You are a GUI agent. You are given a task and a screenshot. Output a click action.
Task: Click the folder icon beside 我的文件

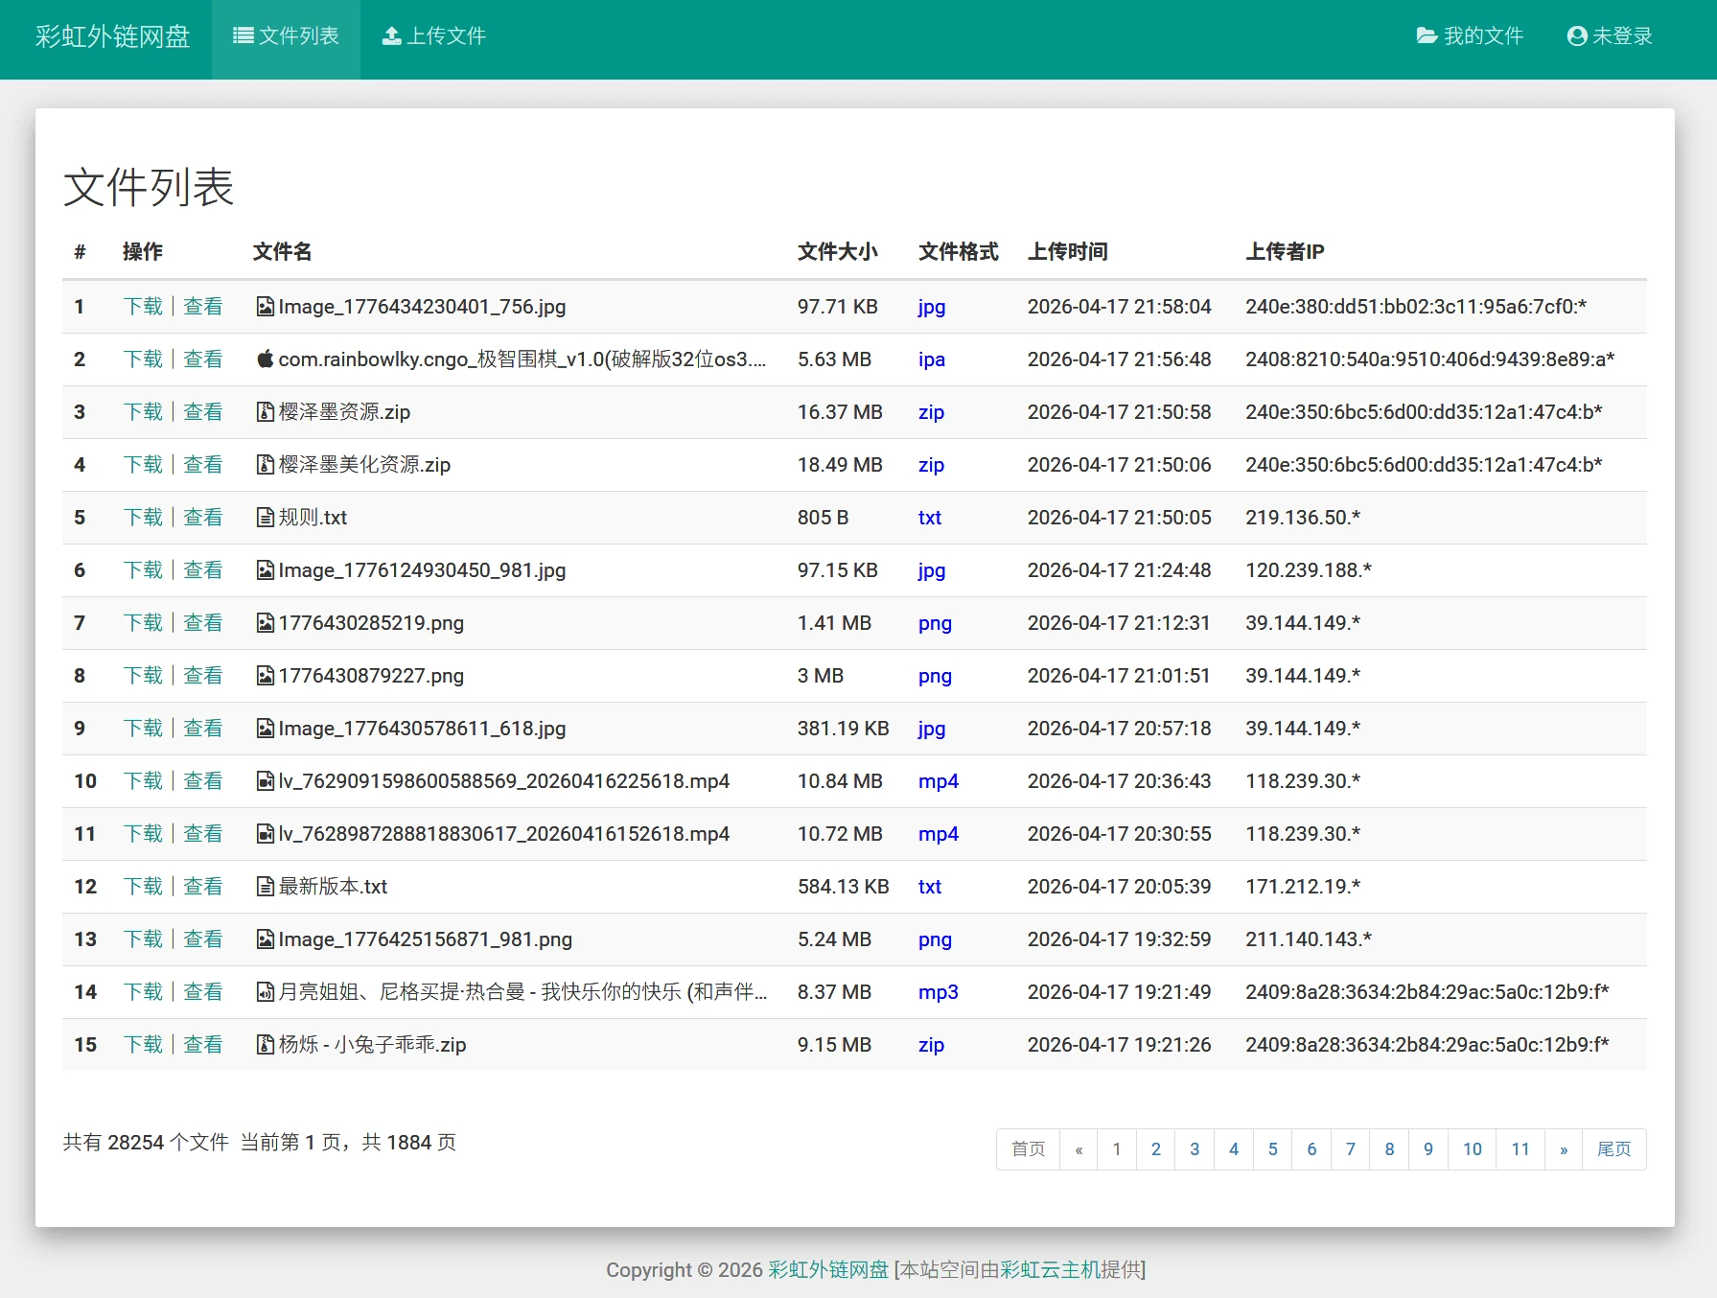point(1426,35)
